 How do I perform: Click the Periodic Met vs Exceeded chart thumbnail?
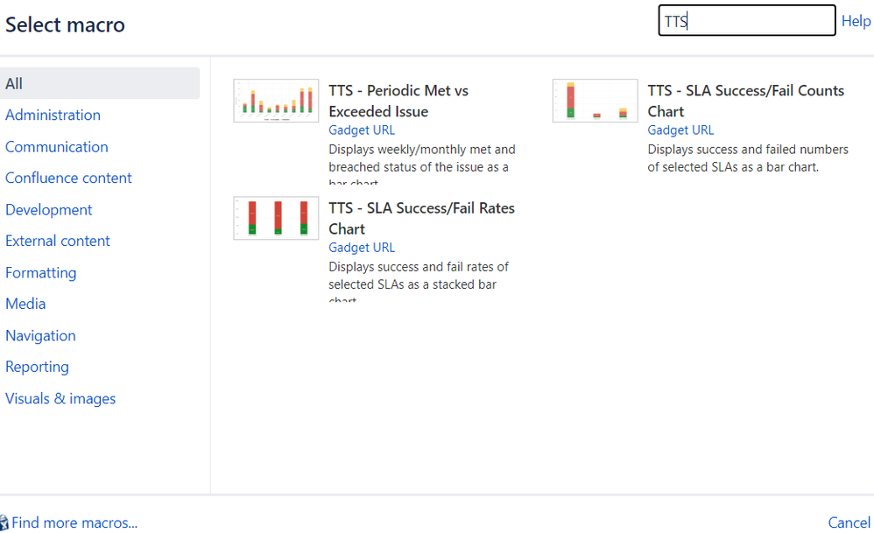point(276,101)
